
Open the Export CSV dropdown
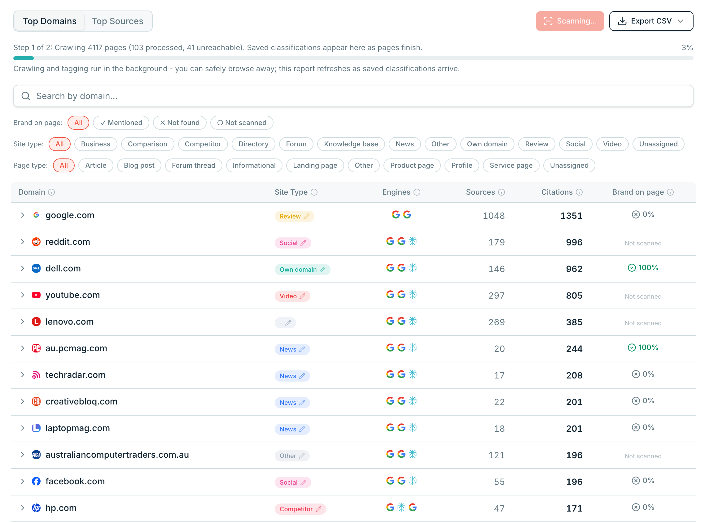pyautogui.click(x=651, y=21)
